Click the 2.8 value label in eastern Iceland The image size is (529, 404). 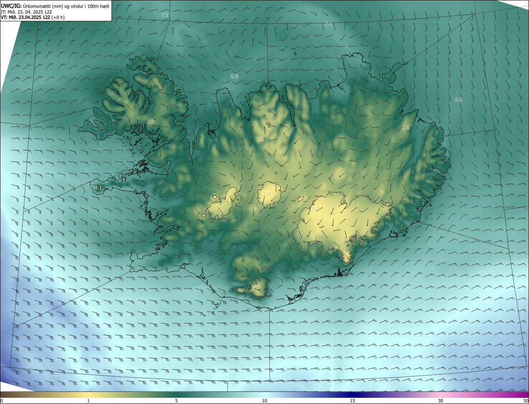(405, 128)
